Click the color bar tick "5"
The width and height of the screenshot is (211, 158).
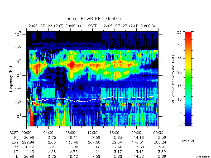[180, 113]
